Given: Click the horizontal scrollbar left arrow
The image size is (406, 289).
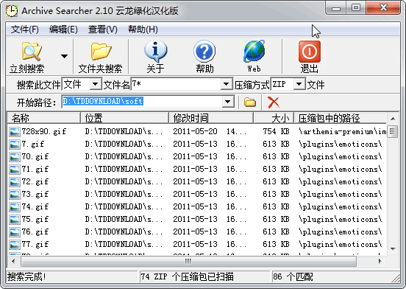Looking at the screenshot, I should (x=13, y=261).
